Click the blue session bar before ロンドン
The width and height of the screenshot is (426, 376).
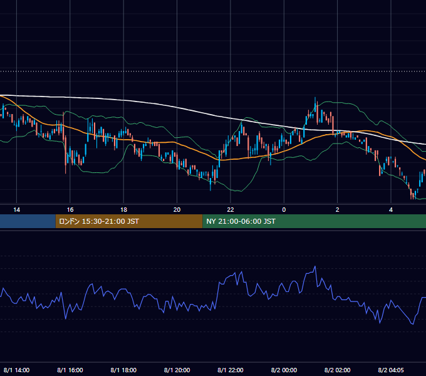pos(28,221)
